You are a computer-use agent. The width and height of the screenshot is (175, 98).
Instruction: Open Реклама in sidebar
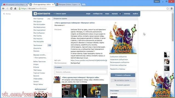(x=36, y=51)
